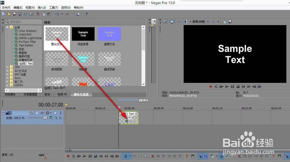Viewport: 290px width, 162px height.
Task: Pause playback in the timeline transport bar
Action: [90, 156]
